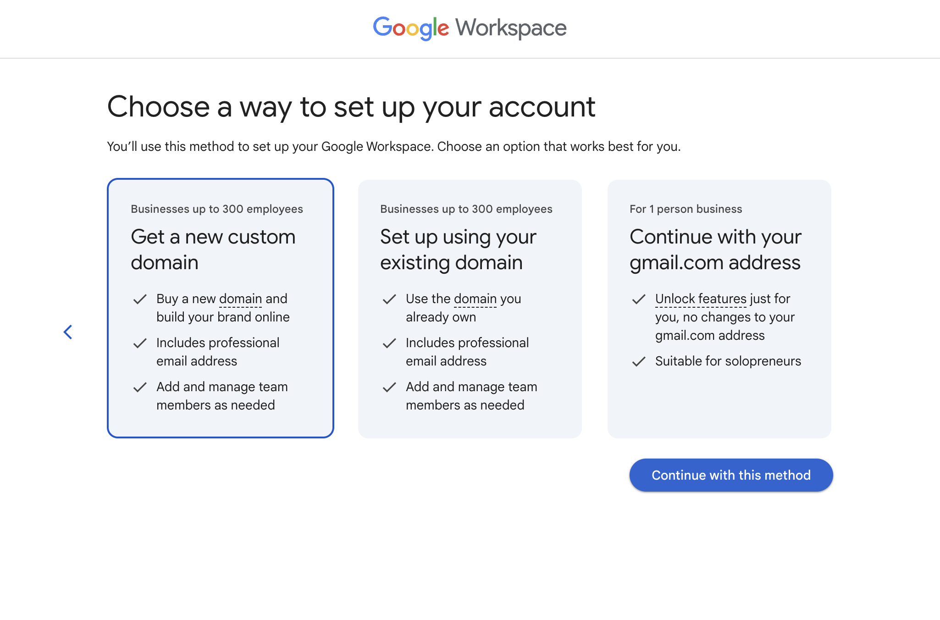The width and height of the screenshot is (940, 620).
Task: Click checkmark beside 'Unlock features just for you'
Action: click(639, 299)
